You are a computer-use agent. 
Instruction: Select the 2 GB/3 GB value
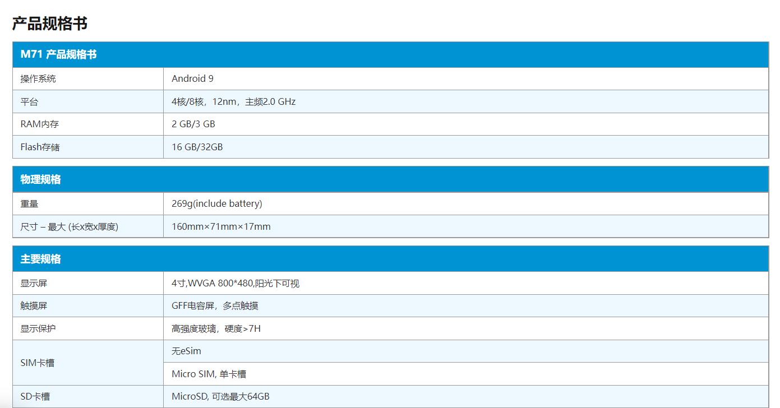[x=193, y=124]
